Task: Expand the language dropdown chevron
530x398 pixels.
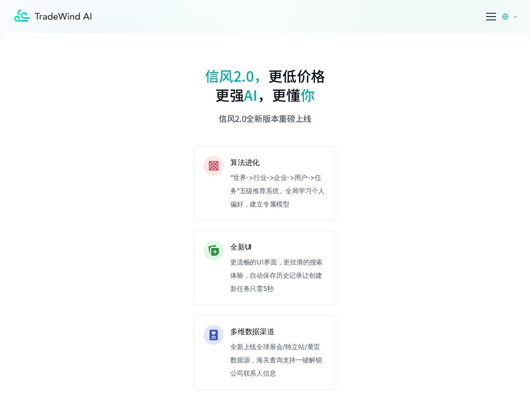Action: point(516,17)
